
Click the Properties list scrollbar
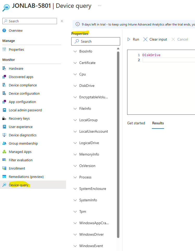[118, 143]
